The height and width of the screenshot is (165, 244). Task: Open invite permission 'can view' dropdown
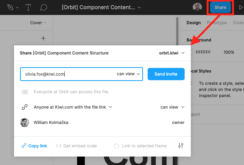tap(129, 74)
